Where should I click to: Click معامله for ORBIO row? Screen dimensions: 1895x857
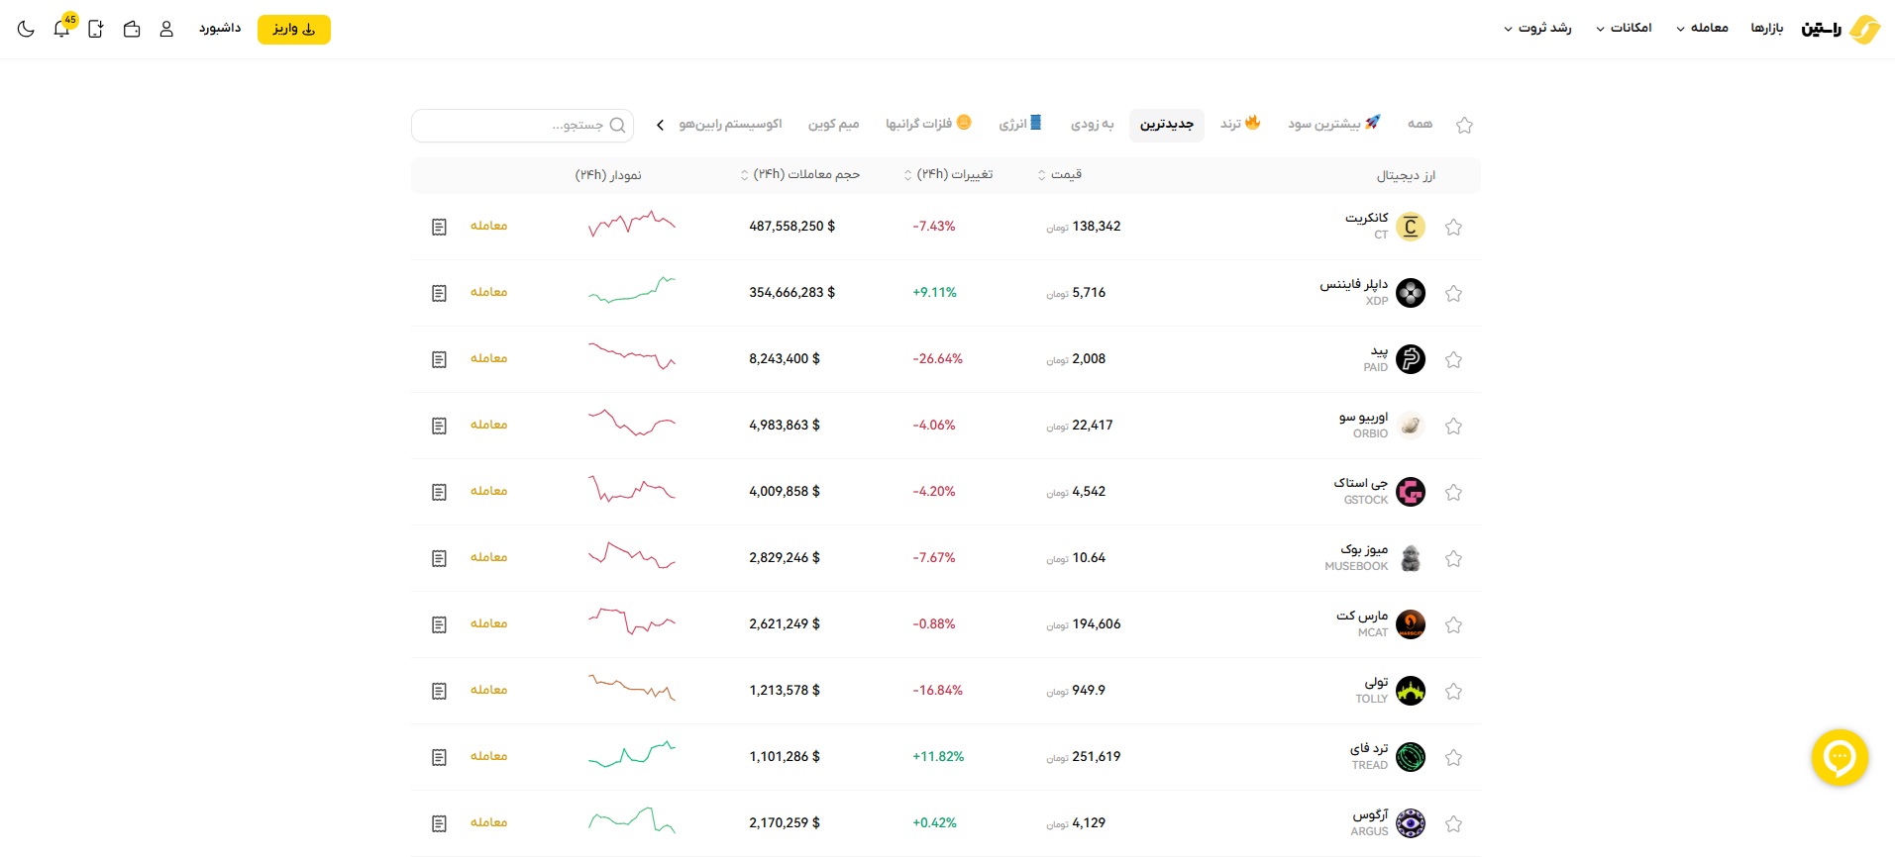(488, 425)
